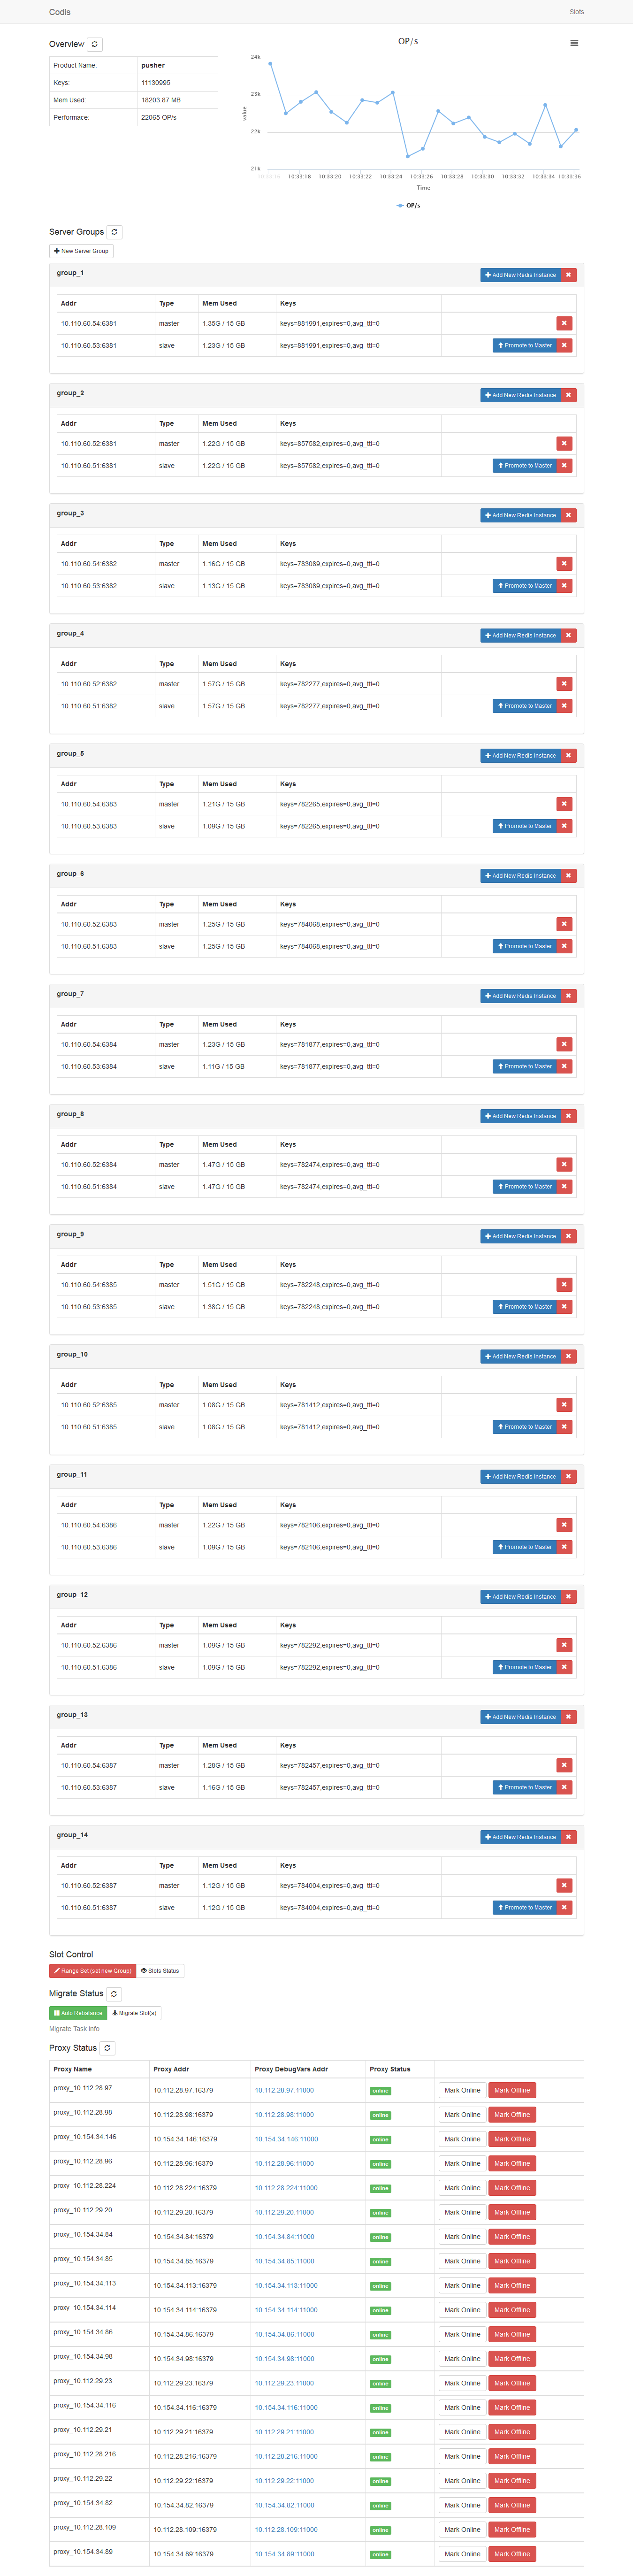Open the OP/s chart hamburger menu
The width and height of the screenshot is (633, 2576).
(x=574, y=43)
